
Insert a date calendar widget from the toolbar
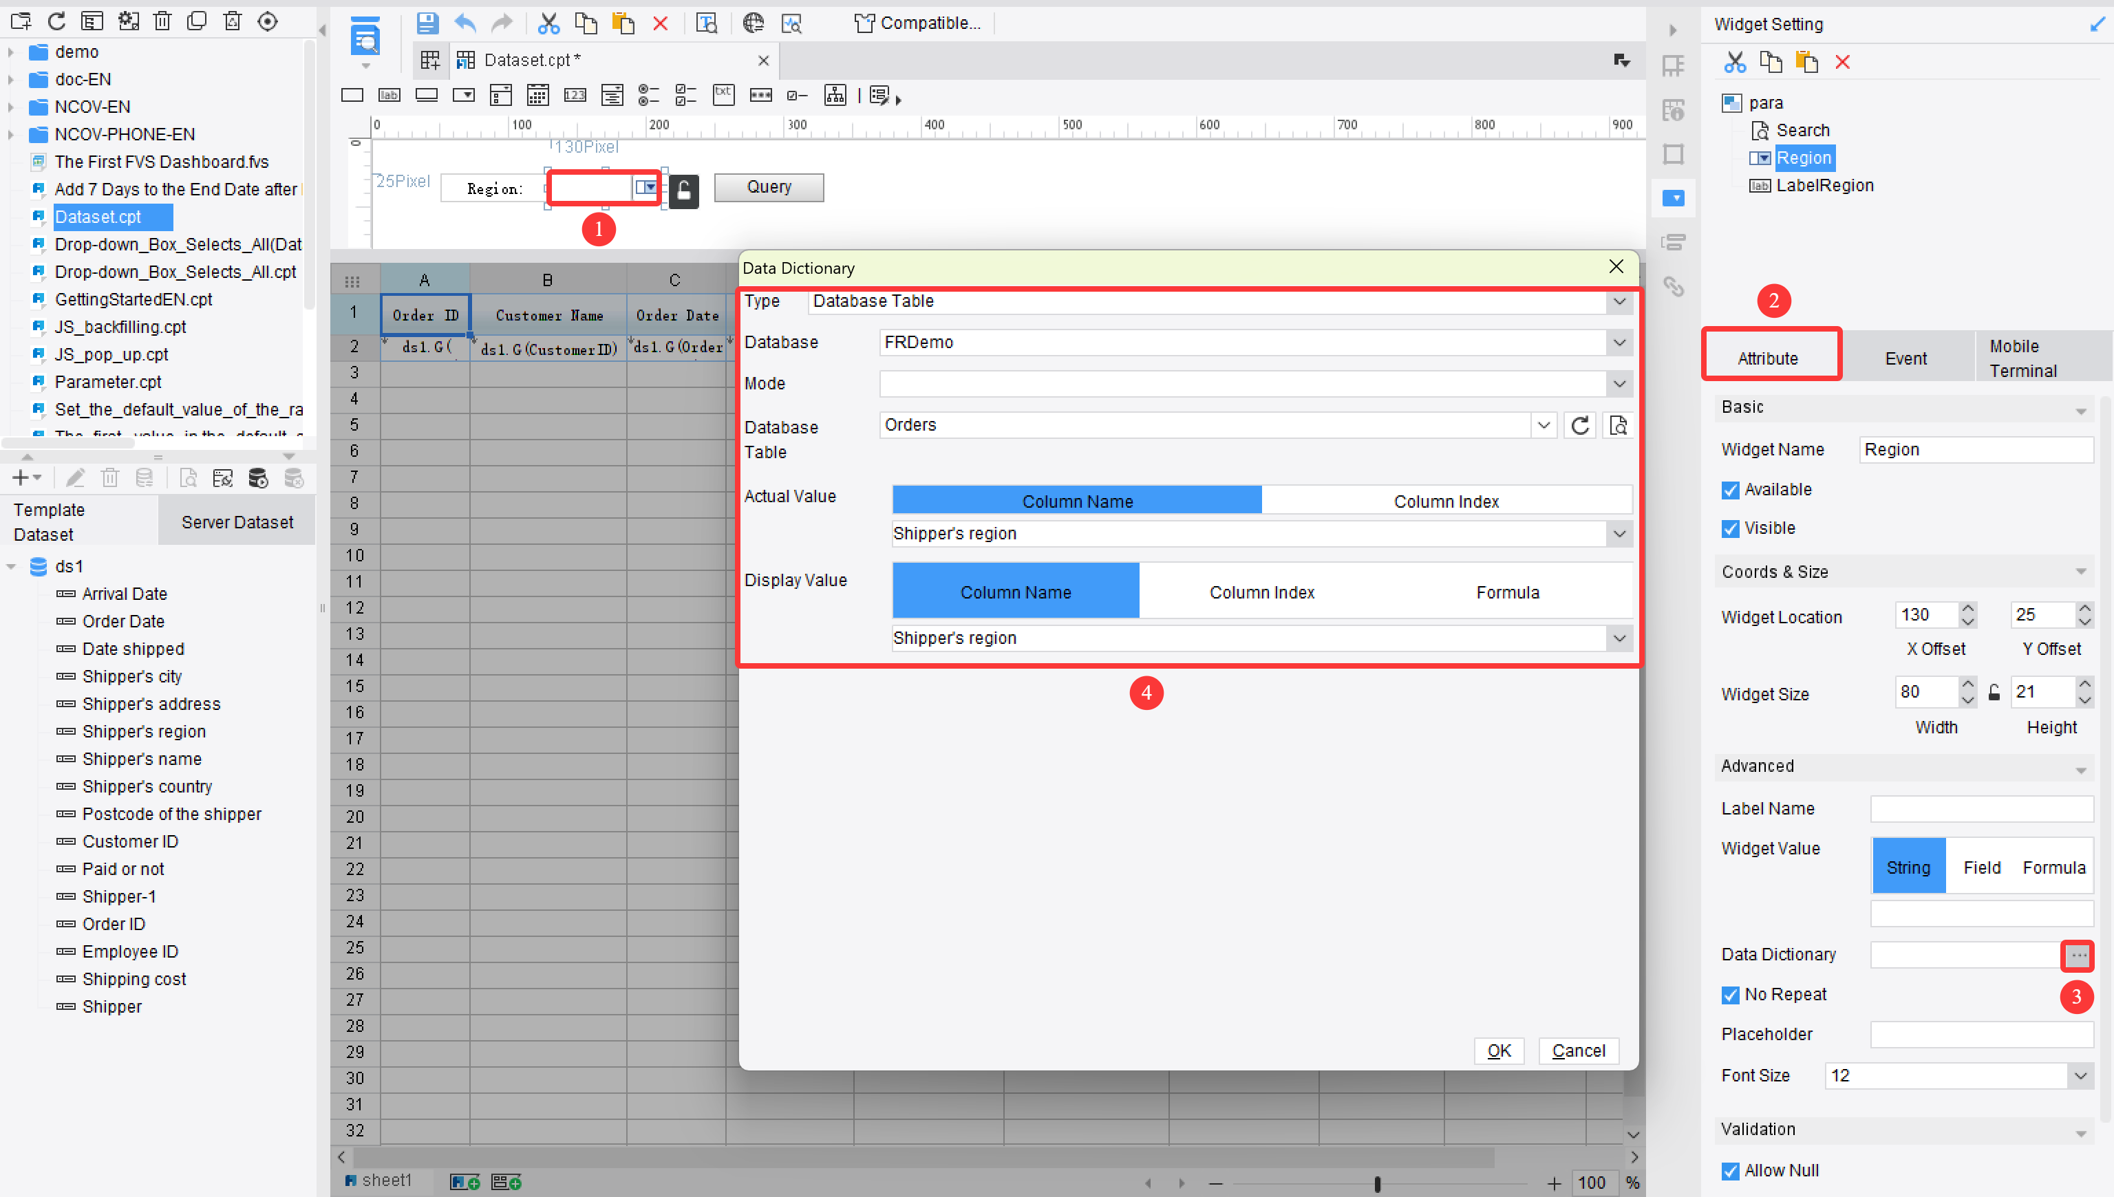click(537, 96)
